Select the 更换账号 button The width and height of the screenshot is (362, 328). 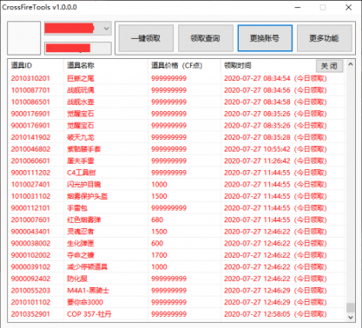click(x=265, y=38)
